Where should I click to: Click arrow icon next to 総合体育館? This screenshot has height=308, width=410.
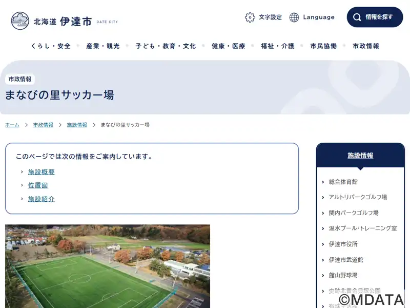click(x=323, y=182)
